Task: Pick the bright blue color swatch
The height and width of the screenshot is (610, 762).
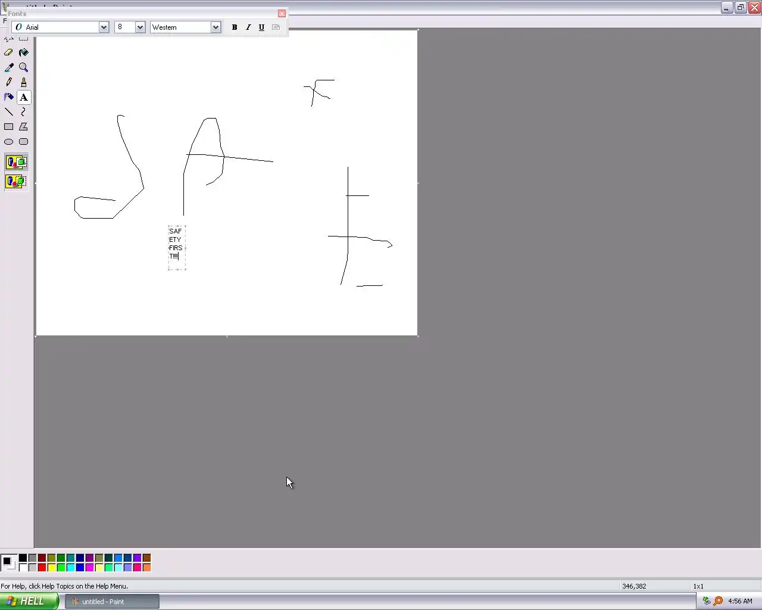Action: (x=80, y=568)
